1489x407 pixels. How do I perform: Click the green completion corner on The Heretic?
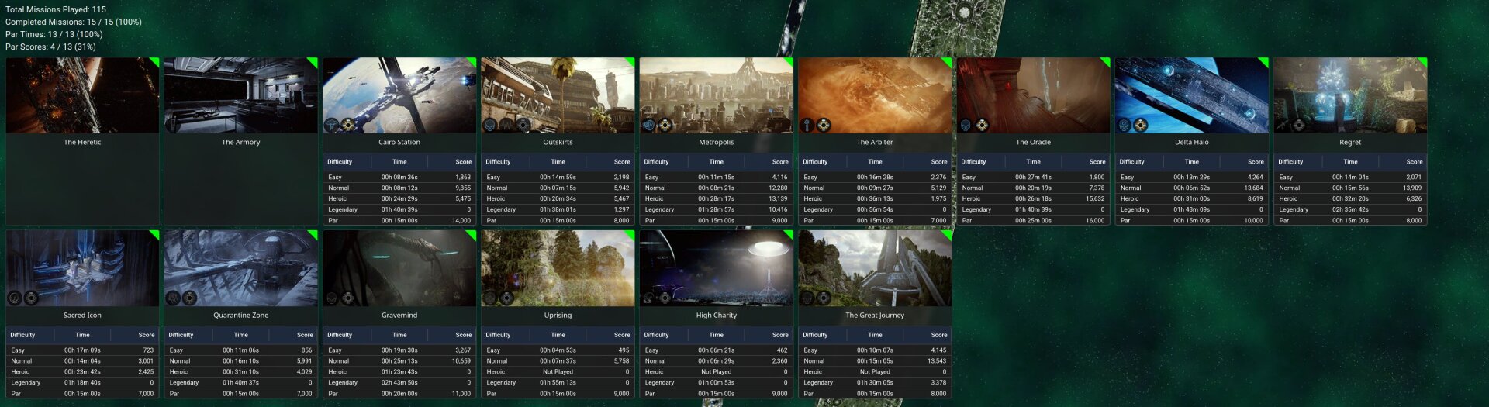(x=155, y=61)
